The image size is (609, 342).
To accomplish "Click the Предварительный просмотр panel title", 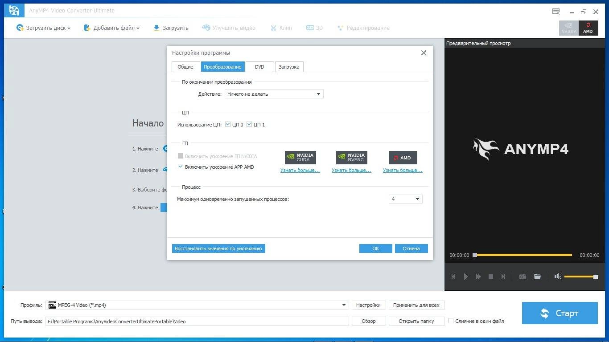I will click(478, 43).
